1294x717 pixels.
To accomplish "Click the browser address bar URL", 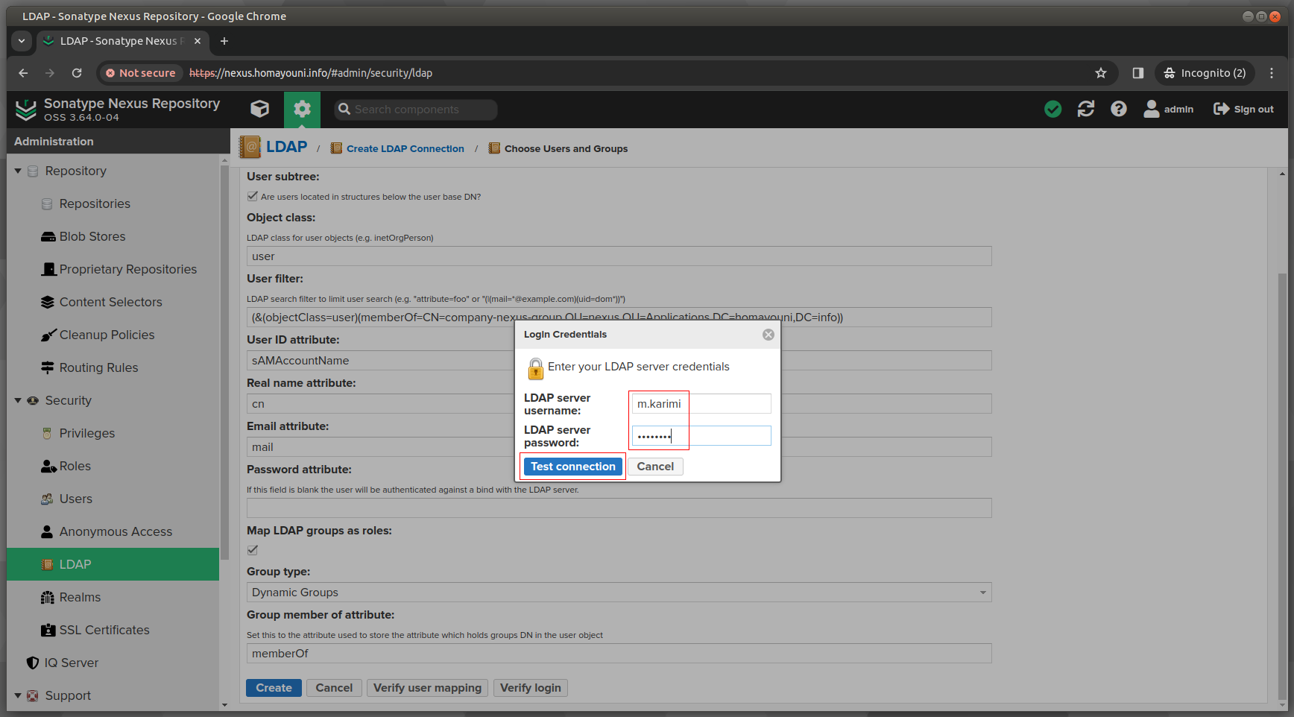I will 311,73.
